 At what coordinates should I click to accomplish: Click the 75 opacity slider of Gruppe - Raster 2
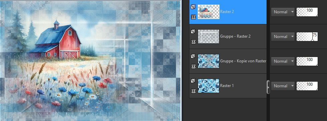[x=307, y=36]
